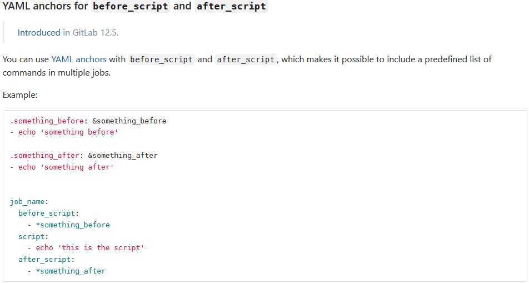
Task: Click the "echo 'something after'" code line
Action: tap(65, 167)
